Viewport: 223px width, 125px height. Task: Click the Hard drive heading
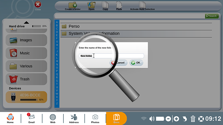pyautogui.click(x=17, y=26)
